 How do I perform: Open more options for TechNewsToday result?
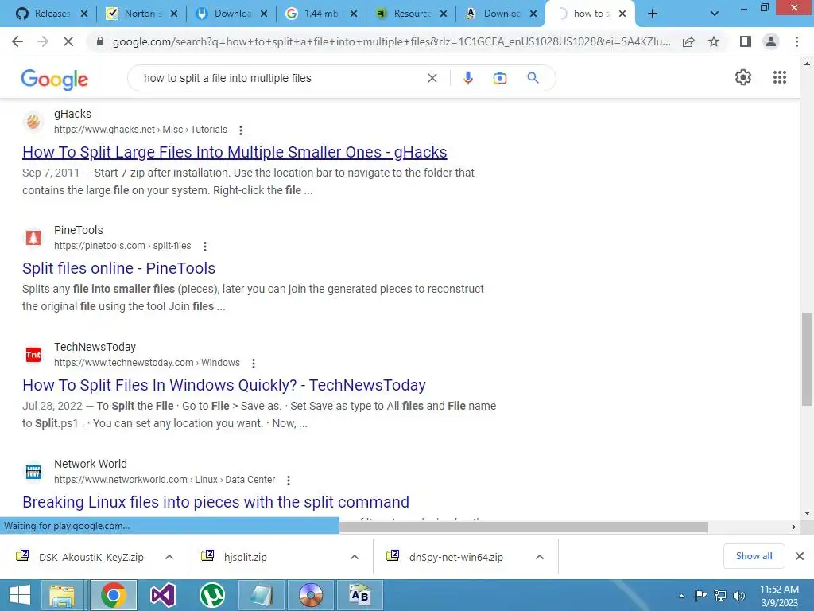pyautogui.click(x=254, y=363)
